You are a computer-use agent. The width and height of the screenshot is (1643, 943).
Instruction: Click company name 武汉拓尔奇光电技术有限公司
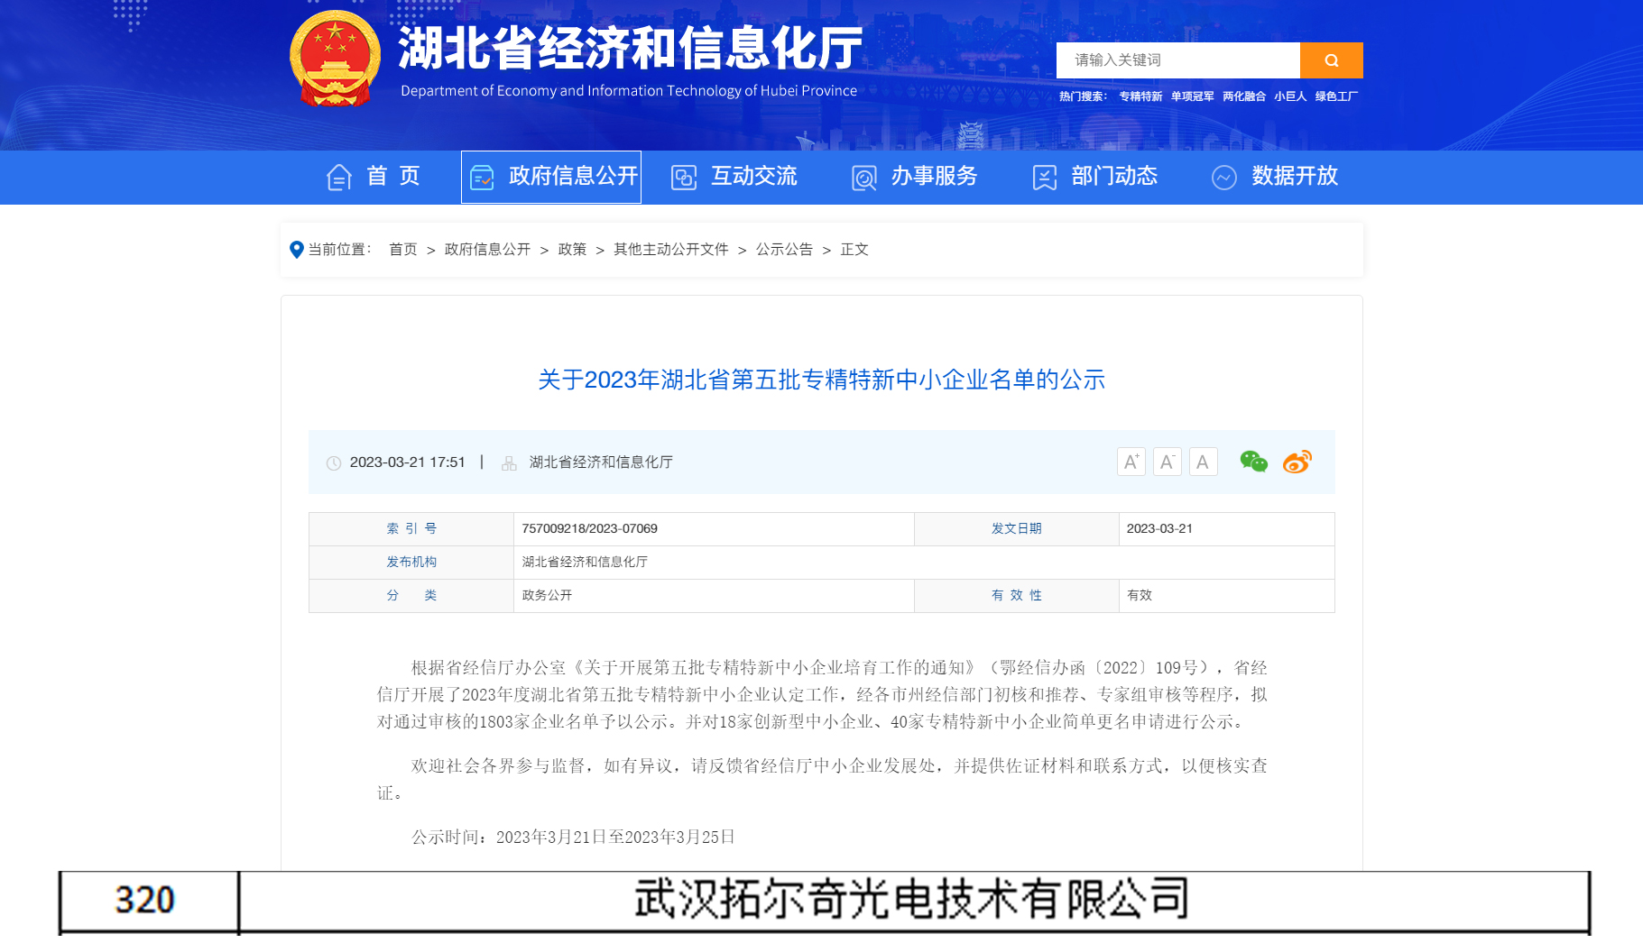(x=911, y=900)
